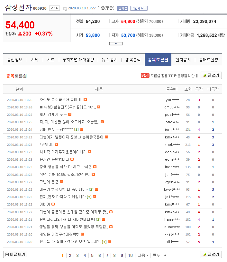Screen dimensions: 227x262
Task: Click new icon beside 작년 수출 post
Action: pos(93,175)
